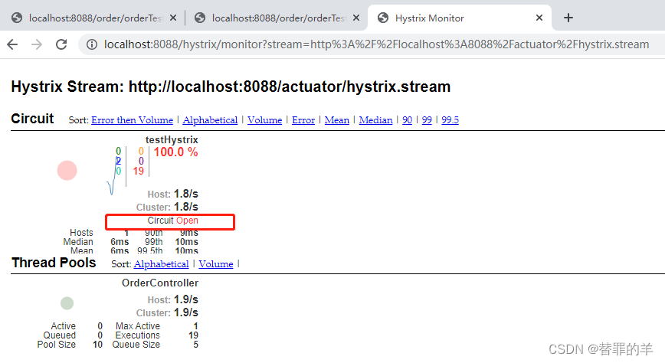665x363 pixels.
Task: Click globe favicon of Hystrix Monitor tab
Action: 383,18
